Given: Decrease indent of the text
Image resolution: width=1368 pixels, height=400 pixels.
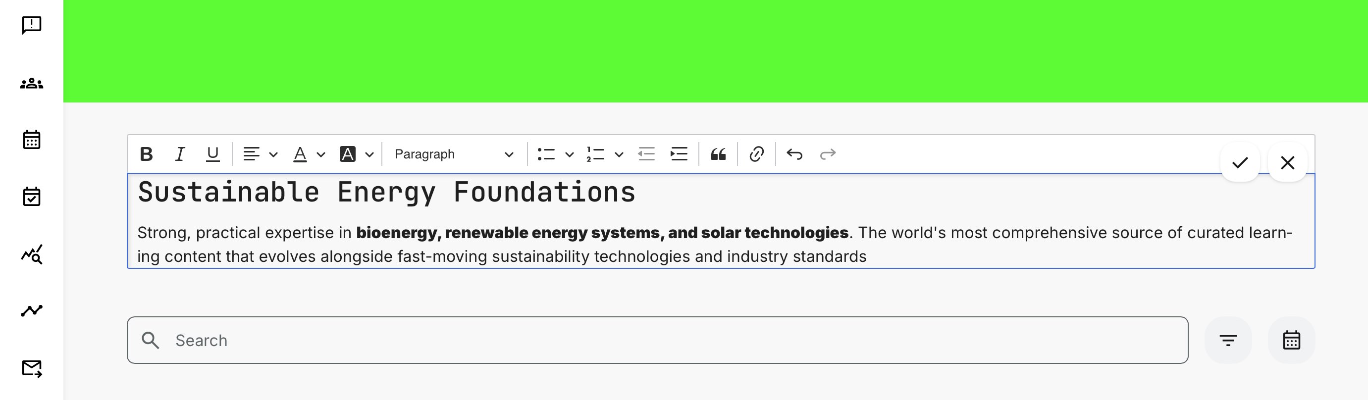Looking at the screenshot, I should pos(646,154).
